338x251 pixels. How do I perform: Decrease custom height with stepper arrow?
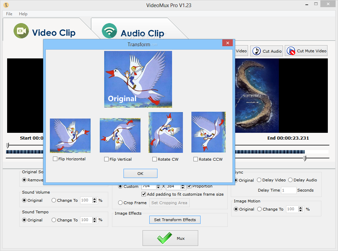[x=183, y=187]
